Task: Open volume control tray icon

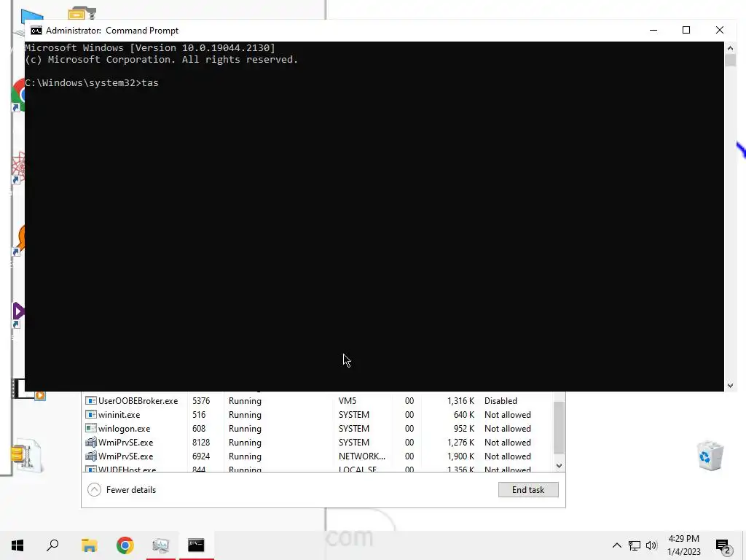Action: pyautogui.click(x=651, y=545)
